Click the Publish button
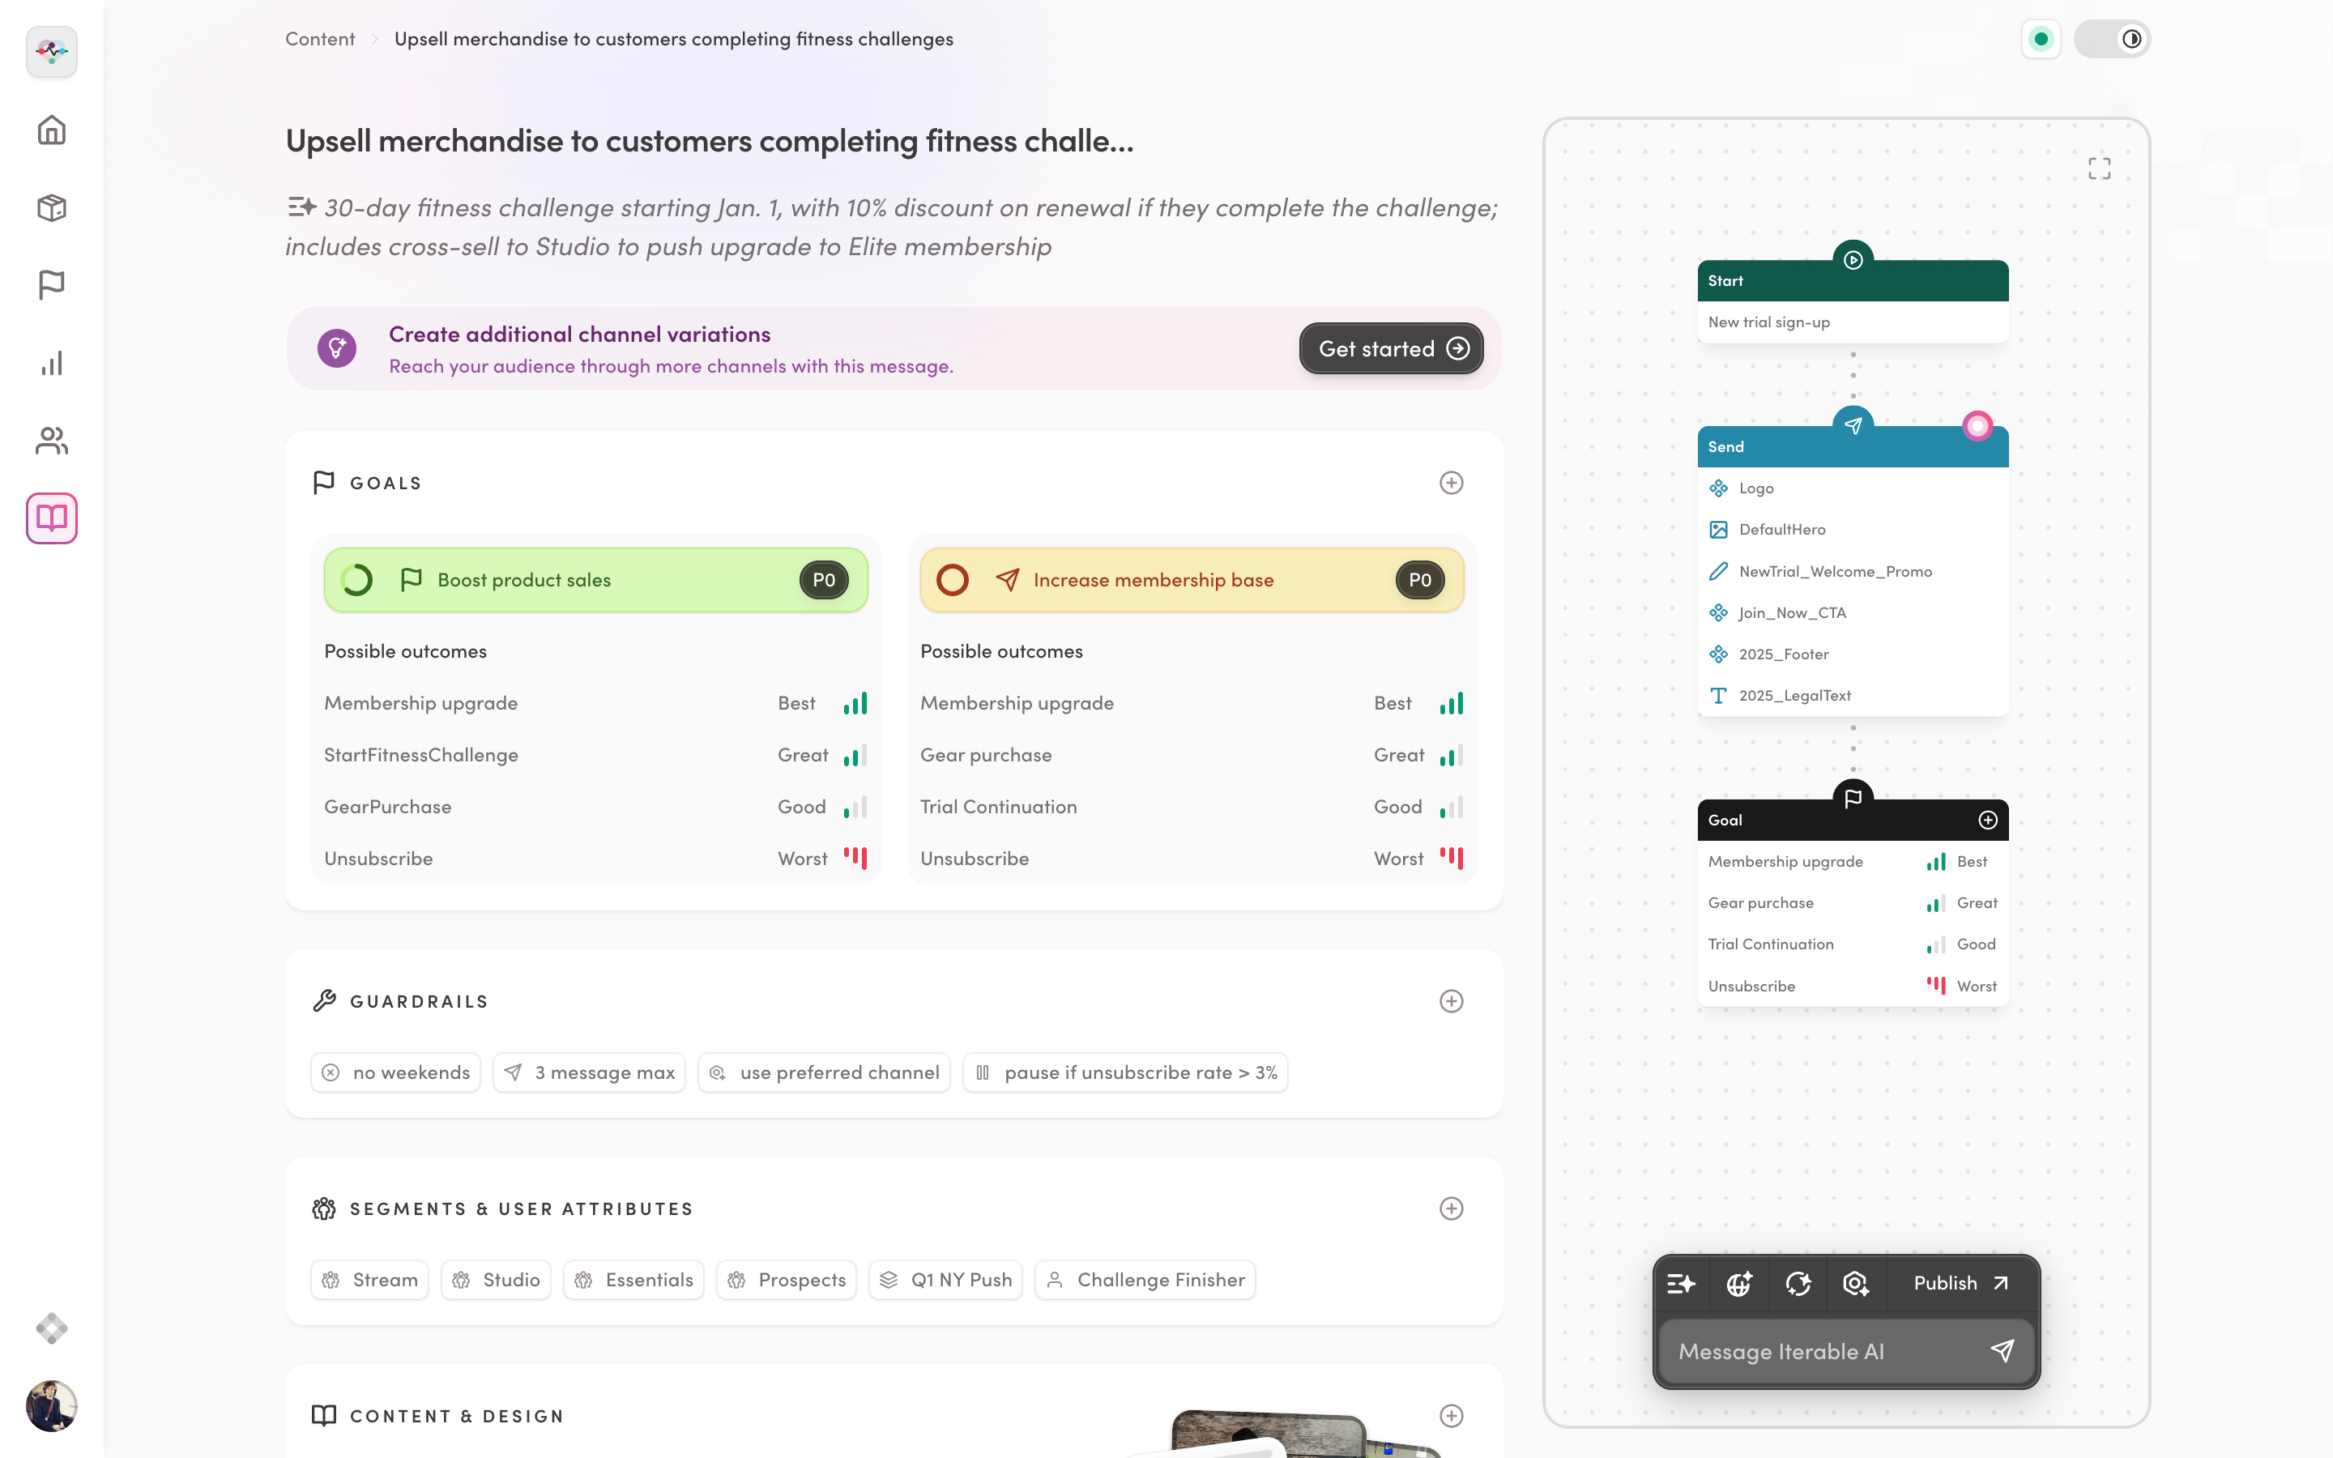The height and width of the screenshot is (1458, 2333). point(1961,1285)
